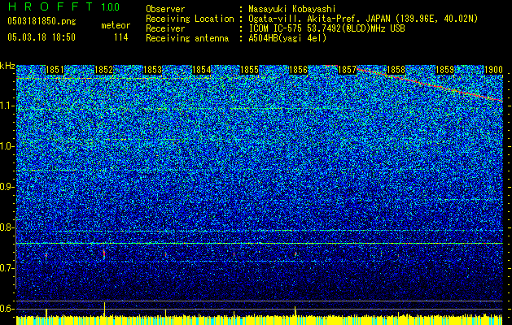Click the date stamp 05.03.18 18:50
The image size is (512, 325).
tap(42, 37)
